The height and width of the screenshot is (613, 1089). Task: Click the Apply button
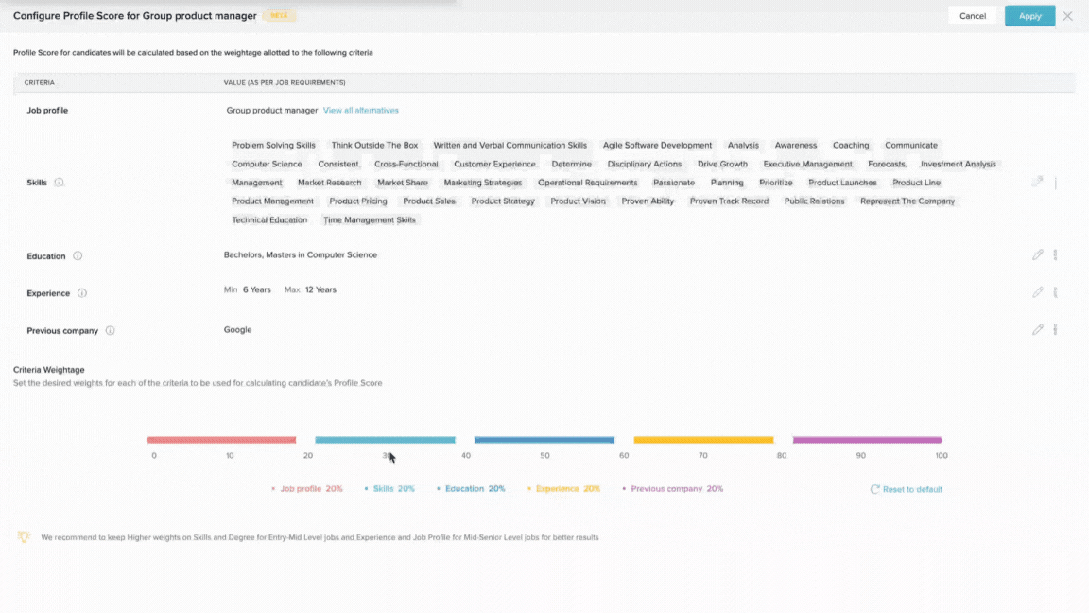tap(1029, 16)
